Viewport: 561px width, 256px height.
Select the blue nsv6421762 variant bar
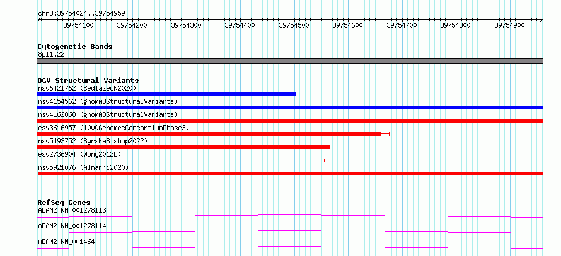166,94
